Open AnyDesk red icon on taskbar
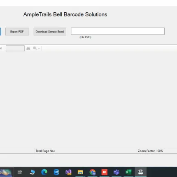 (105, 172)
